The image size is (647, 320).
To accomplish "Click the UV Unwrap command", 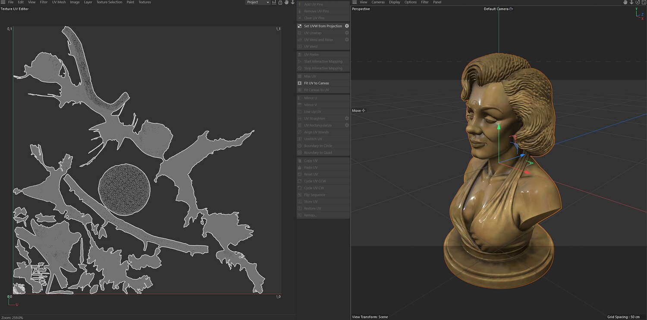I will click(320, 33).
